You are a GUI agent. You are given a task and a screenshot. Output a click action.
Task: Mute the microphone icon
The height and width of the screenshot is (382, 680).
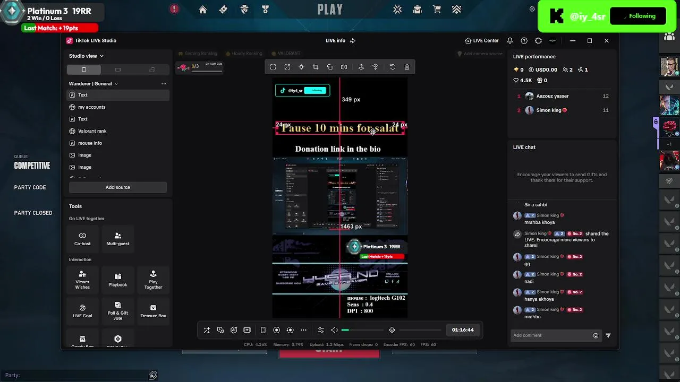point(392,330)
